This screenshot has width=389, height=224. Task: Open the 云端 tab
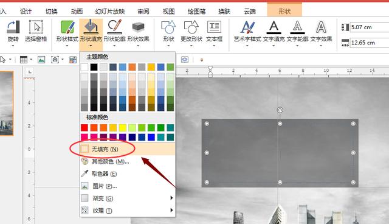click(250, 11)
